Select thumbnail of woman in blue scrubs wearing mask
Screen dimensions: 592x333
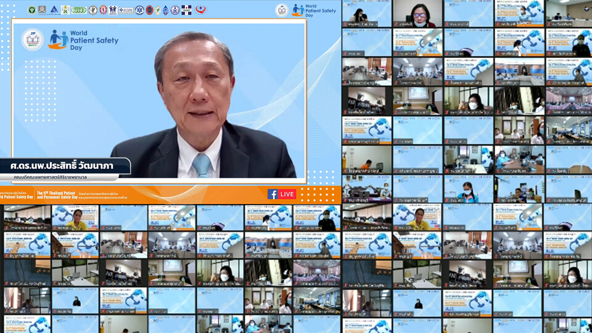[468, 189]
